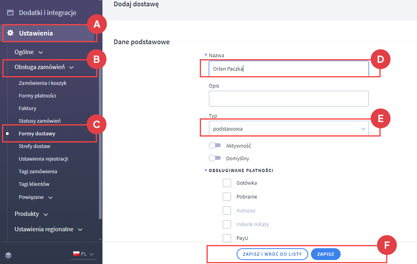The height and width of the screenshot is (264, 417).
Task: Check the Gotówka payment checkbox
Action: (x=227, y=183)
